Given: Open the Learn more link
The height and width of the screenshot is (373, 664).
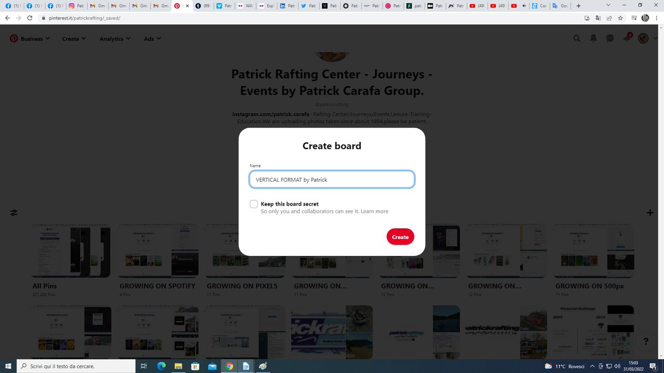Looking at the screenshot, I should [375, 211].
